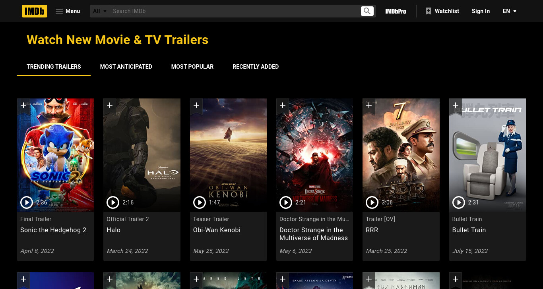This screenshot has width=543, height=289.
Task: Click the magnifying glass search button
Action: [367, 11]
